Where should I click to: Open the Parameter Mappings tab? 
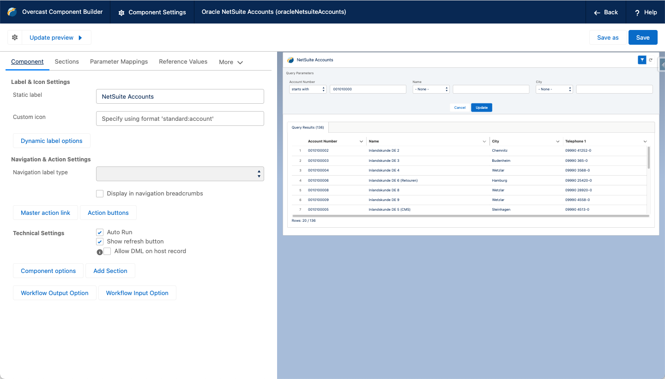(x=119, y=62)
